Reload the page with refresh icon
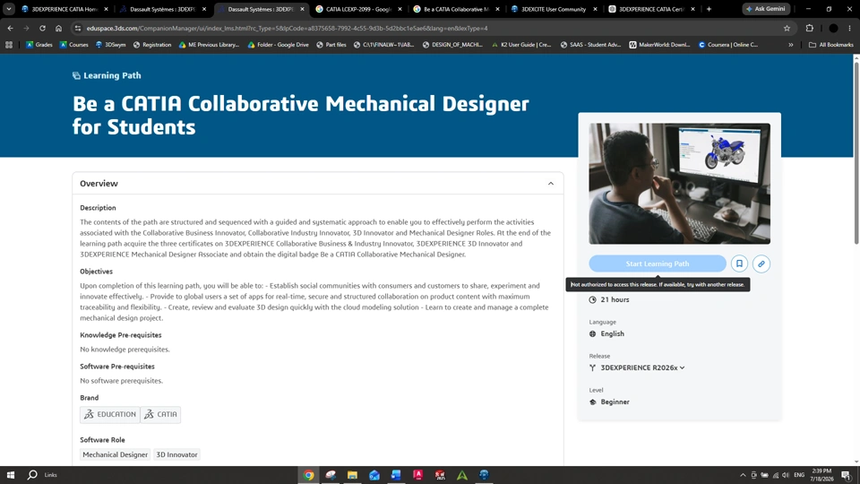The width and height of the screenshot is (860, 484). click(42, 28)
